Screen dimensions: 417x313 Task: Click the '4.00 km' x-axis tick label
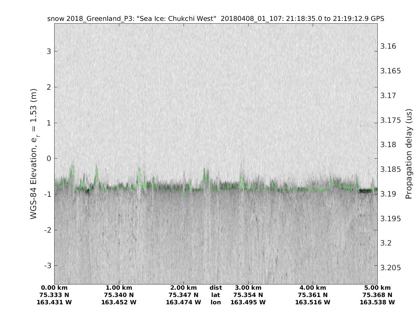(313, 288)
